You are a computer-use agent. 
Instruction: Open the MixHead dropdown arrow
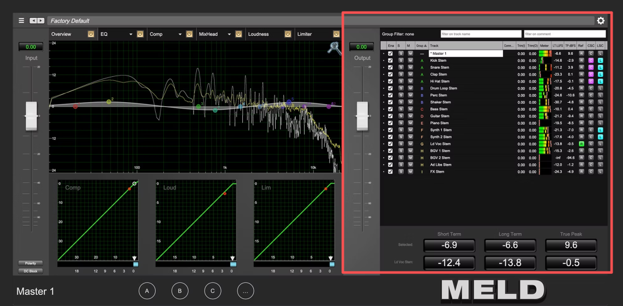(x=229, y=35)
